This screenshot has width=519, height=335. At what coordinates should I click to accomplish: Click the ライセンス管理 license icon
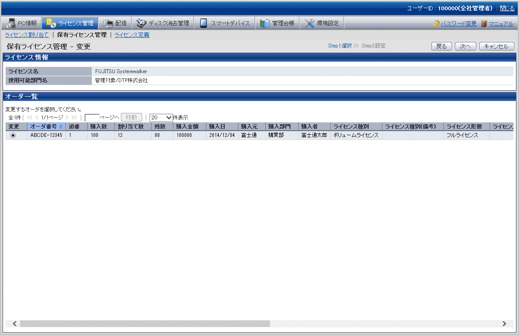(x=51, y=23)
